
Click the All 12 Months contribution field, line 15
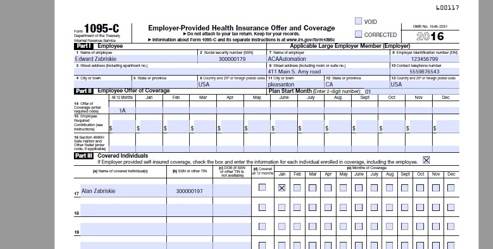(124, 126)
